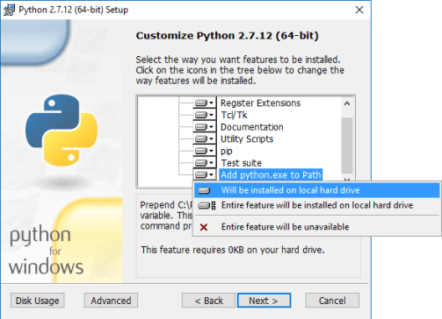Click the red X unavailable icon

[204, 227]
